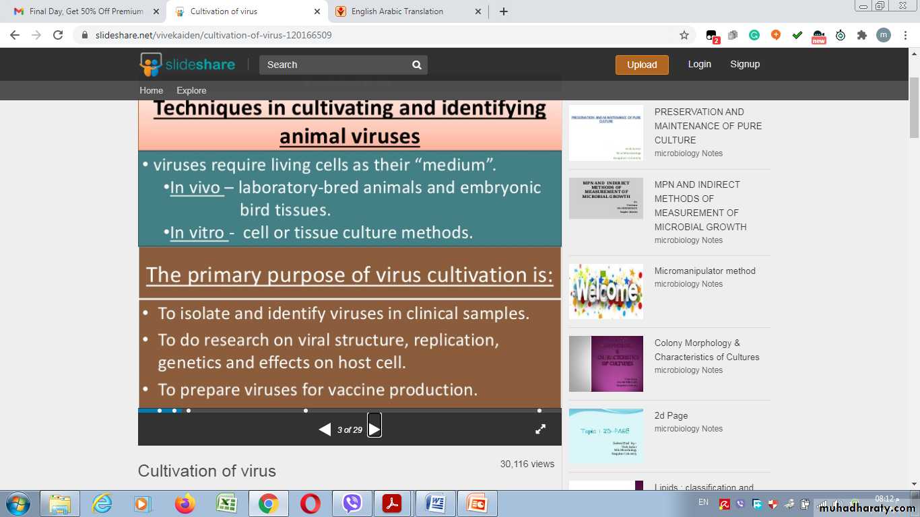
Task: Click the search magnifier icon on SlideShare
Action: coord(417,65)
